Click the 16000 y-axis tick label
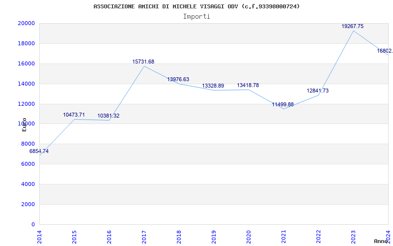The image size is (393, 246). click(26, 64)
